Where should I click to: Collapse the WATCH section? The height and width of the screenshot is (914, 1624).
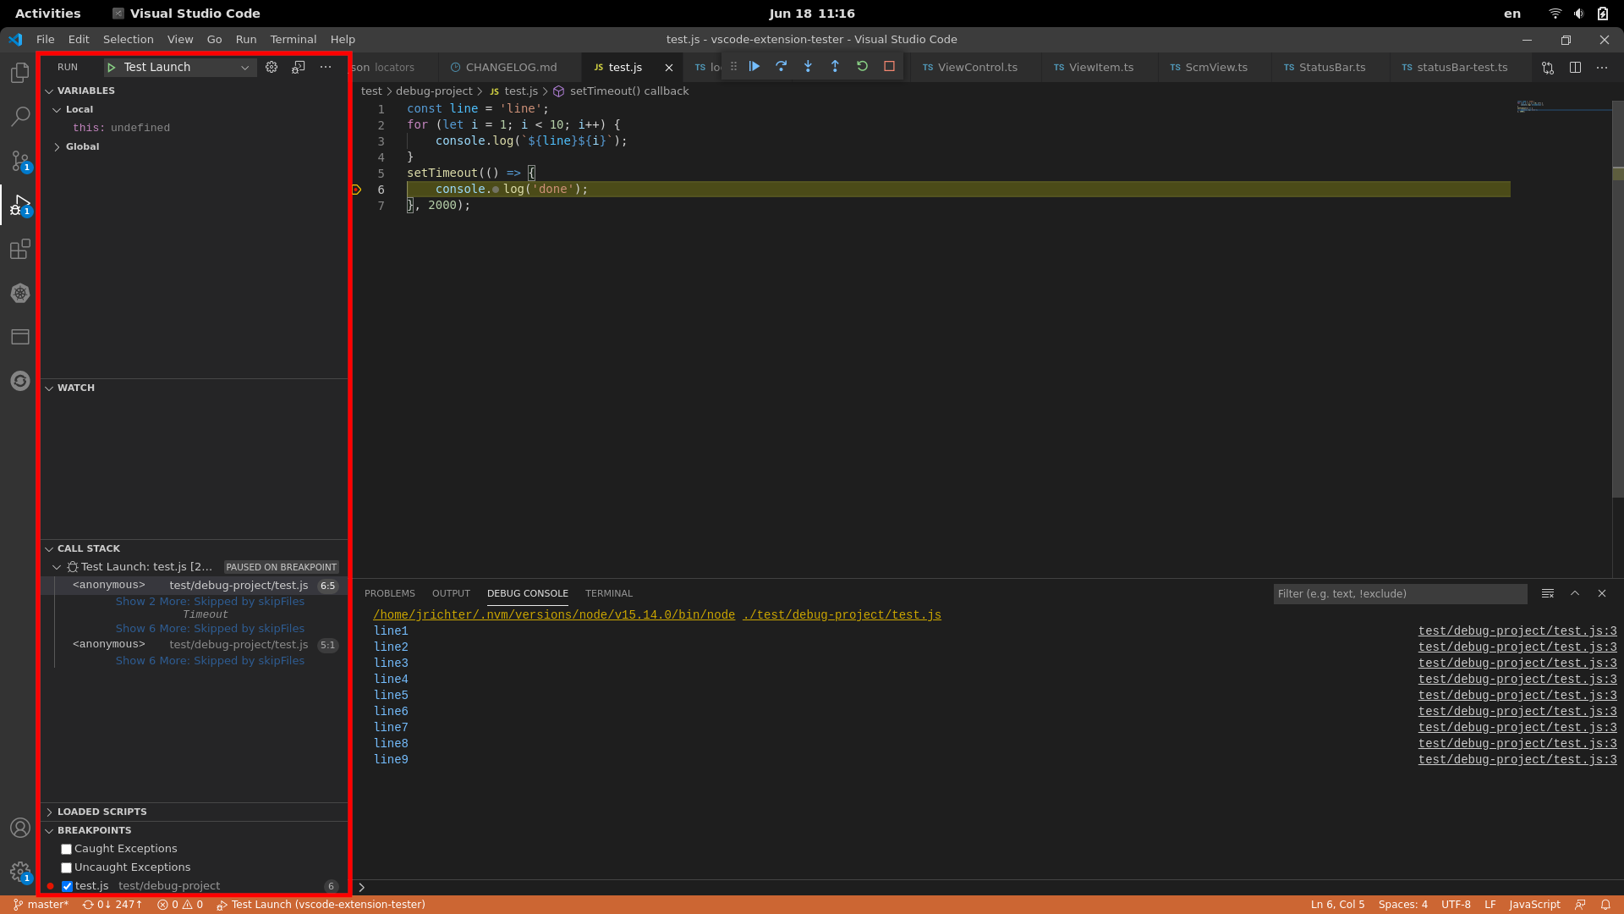[194, 388]
